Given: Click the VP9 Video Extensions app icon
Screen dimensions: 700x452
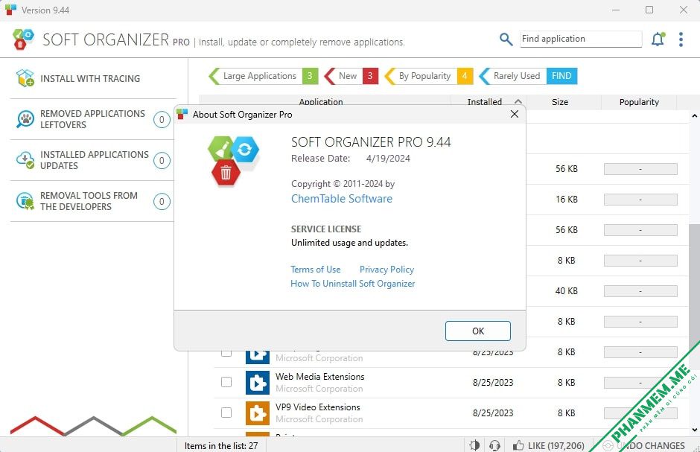Looking at the screenshot, I should [258, 413].
